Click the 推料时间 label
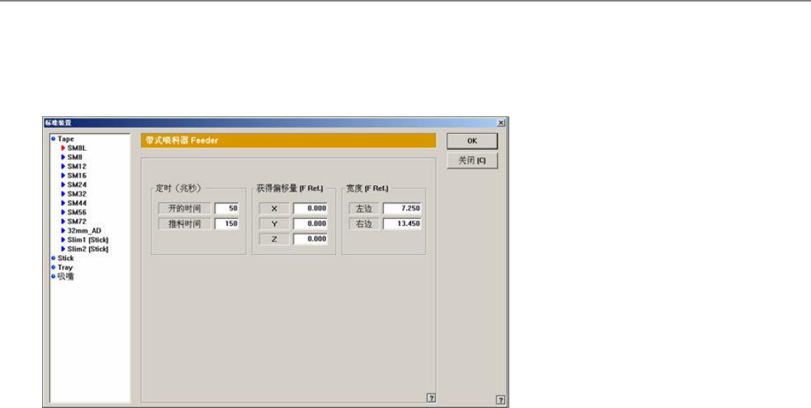This screenshot has height=408, width=811. pos(185,224)
